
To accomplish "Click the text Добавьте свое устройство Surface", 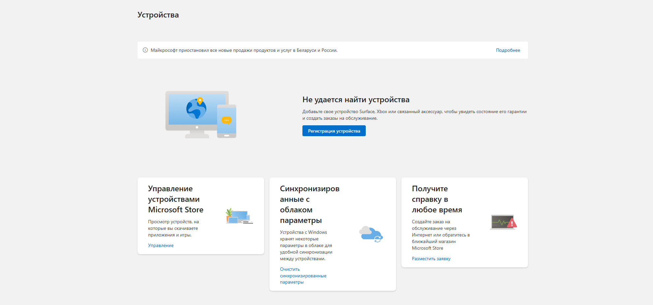I will click(x=415, y=115).
